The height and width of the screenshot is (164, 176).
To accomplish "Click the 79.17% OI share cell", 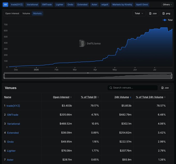I will tap(95, 106).
